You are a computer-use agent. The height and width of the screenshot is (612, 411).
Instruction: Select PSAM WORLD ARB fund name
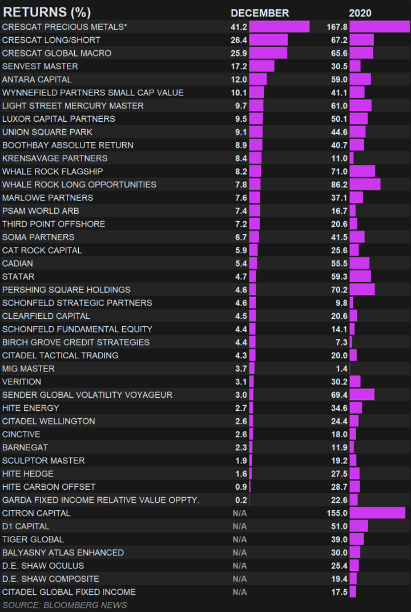pos(41,211)
